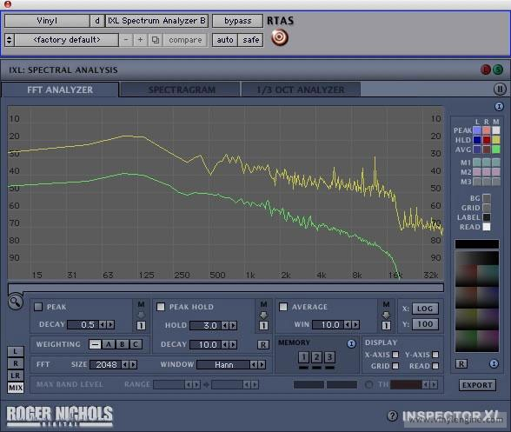Toggle the READ display checkbox

click(435, 366)
